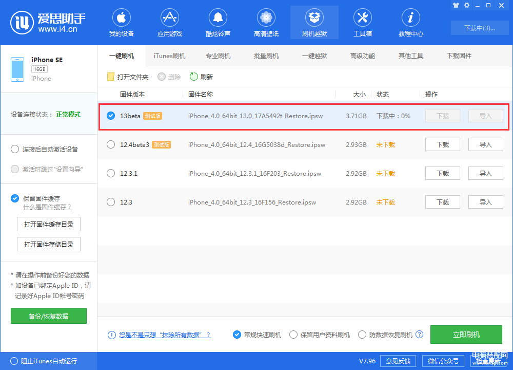Click 下载 button for 12.3.1 firmware
Viewport: 513px width, 370px height.
tap(443, 173)
